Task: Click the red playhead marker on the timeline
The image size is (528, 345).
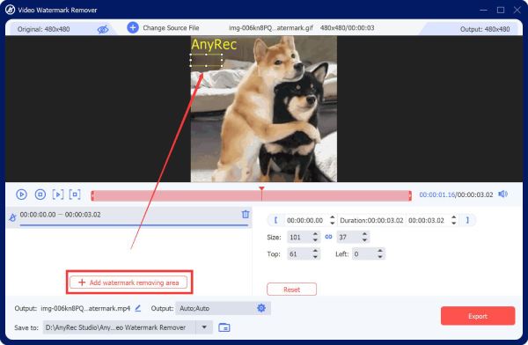Action: tap(261, 188)
